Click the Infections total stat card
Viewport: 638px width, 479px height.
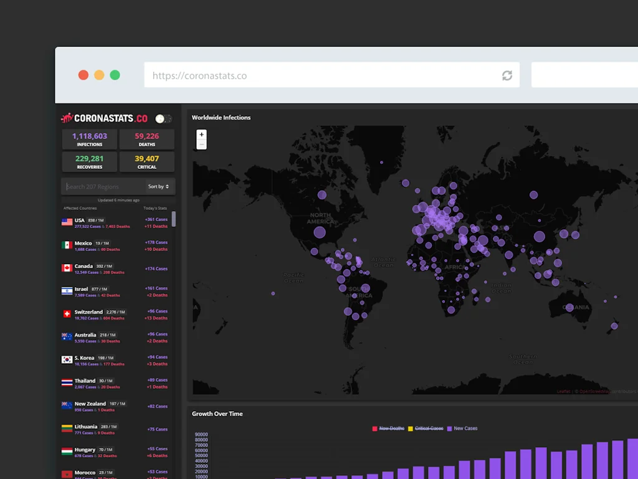[x=90, y=140]
